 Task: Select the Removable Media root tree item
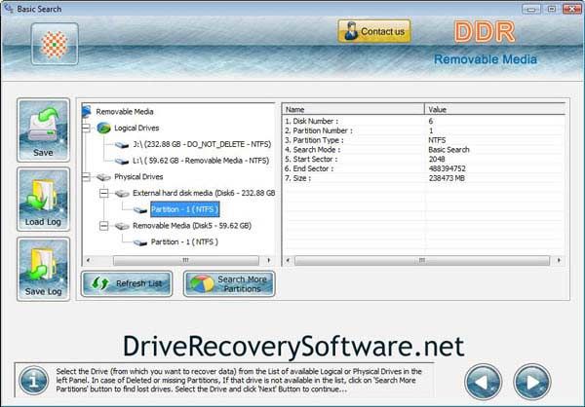pos(125,112)
